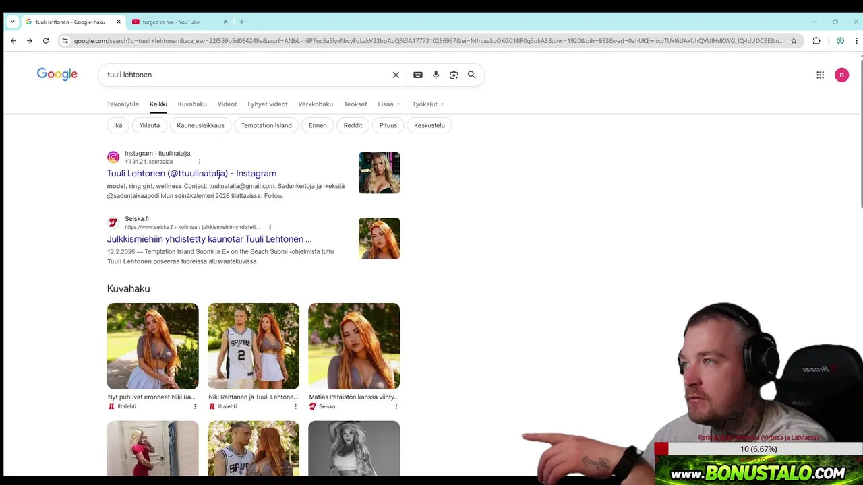Apply the Ylilauta search chip
The height and width of the screenshot is (485, 863).
point(150,125)
